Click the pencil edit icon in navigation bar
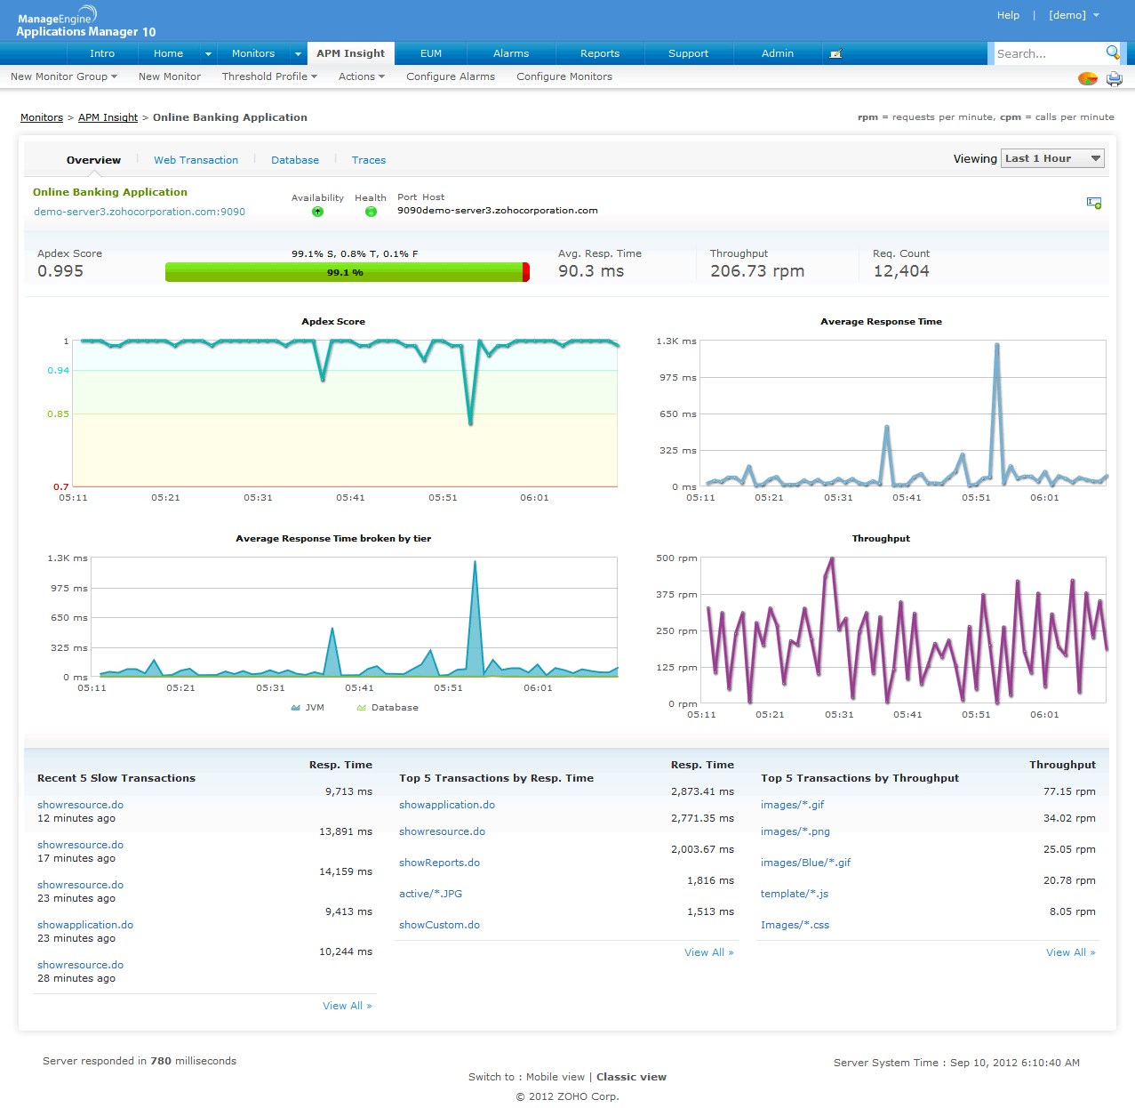The image size is (1135, 1108). [x=835, y=53]
